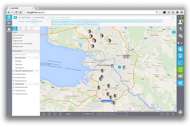Open the location pin icon in right sidebar
Screen dimensions: 190x127
click(x=180, y=56)
